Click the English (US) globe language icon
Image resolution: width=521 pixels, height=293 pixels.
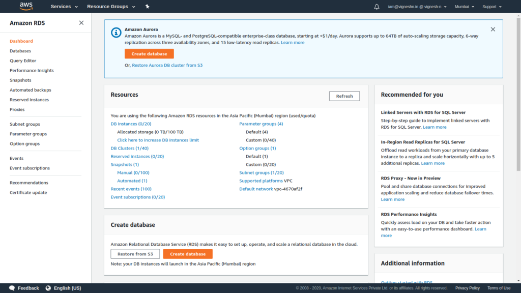48,288
